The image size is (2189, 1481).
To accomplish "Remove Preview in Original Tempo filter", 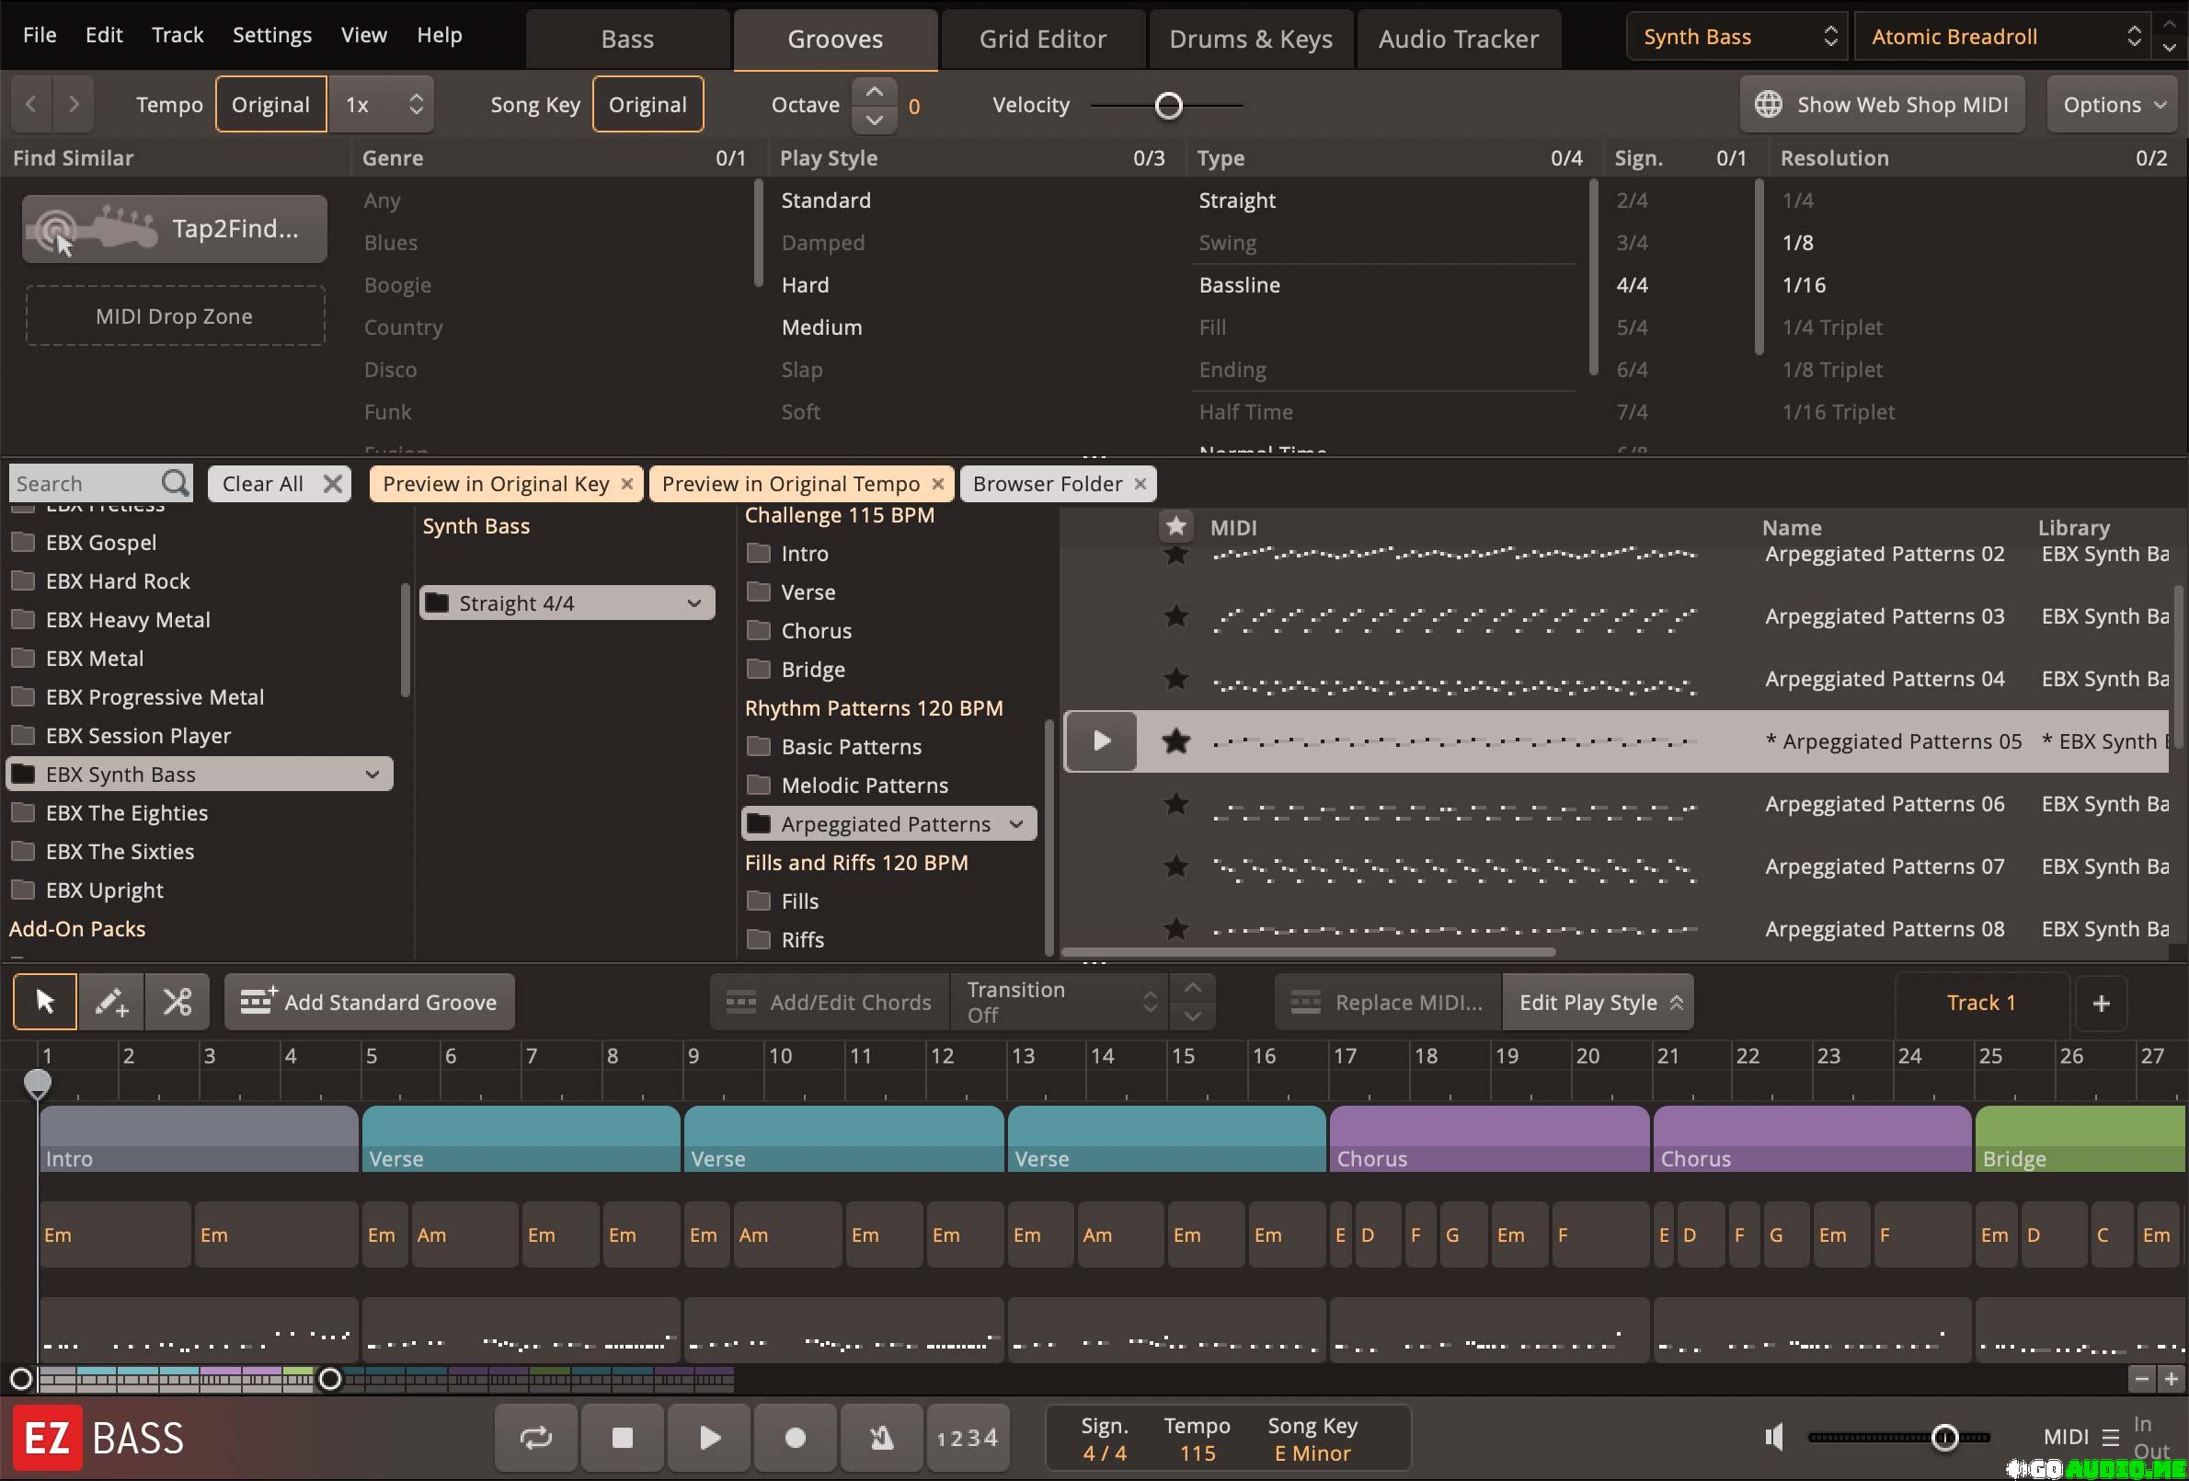I will tap(937, 483).
